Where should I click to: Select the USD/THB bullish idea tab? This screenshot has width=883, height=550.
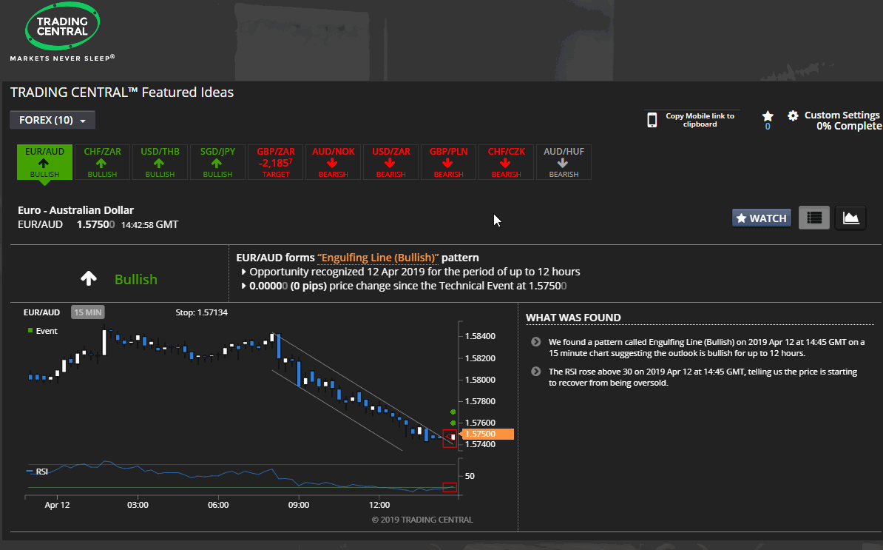click(160, 162)
